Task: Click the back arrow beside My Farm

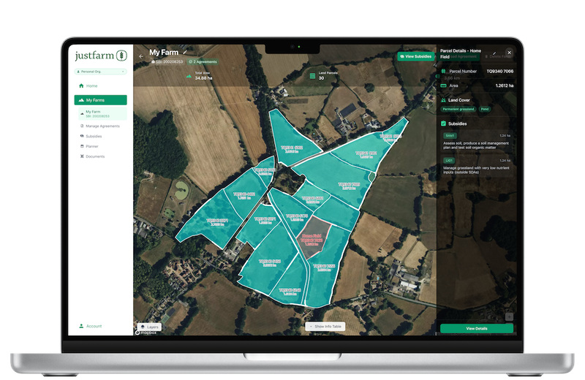Action: click(141, 56)
